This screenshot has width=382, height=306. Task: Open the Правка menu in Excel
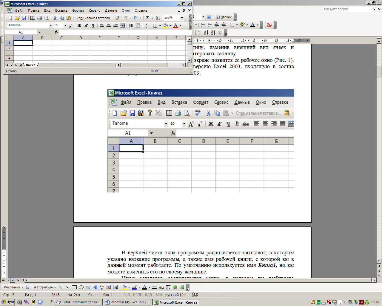point(34,10)
